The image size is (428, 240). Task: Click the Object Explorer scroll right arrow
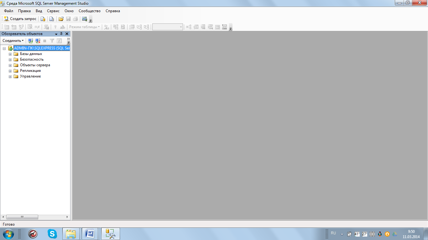[67, 217]
